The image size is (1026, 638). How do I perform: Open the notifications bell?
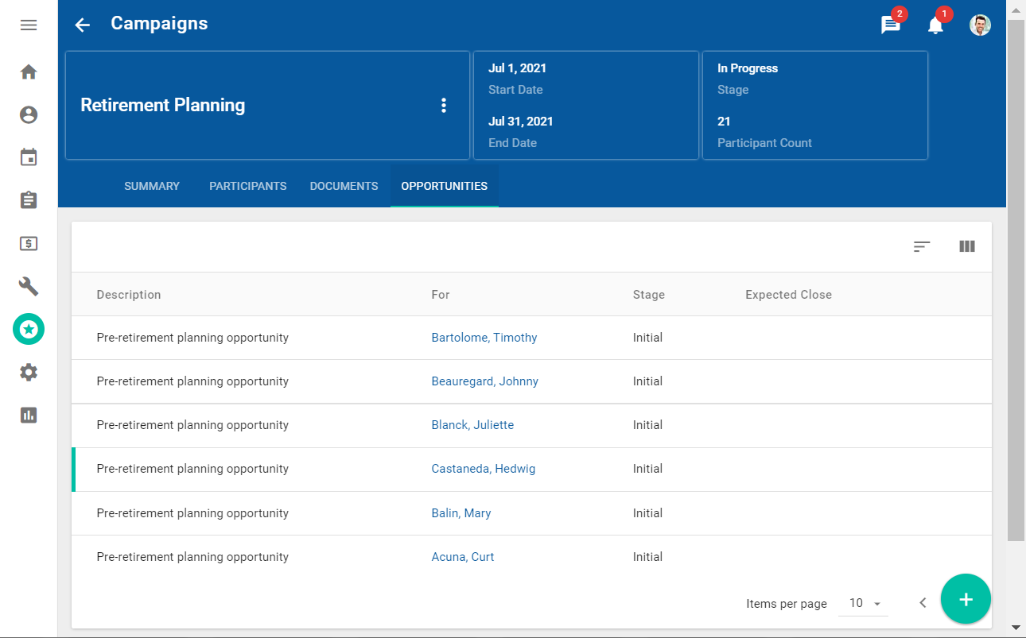[x=935, y=25]
